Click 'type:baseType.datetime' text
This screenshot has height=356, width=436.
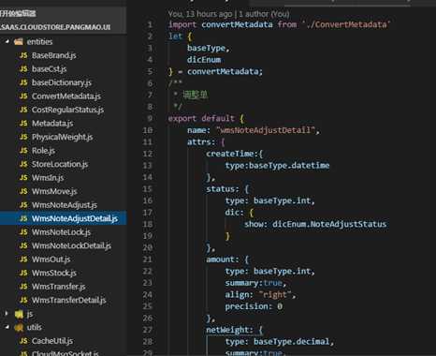pos(277,166)
